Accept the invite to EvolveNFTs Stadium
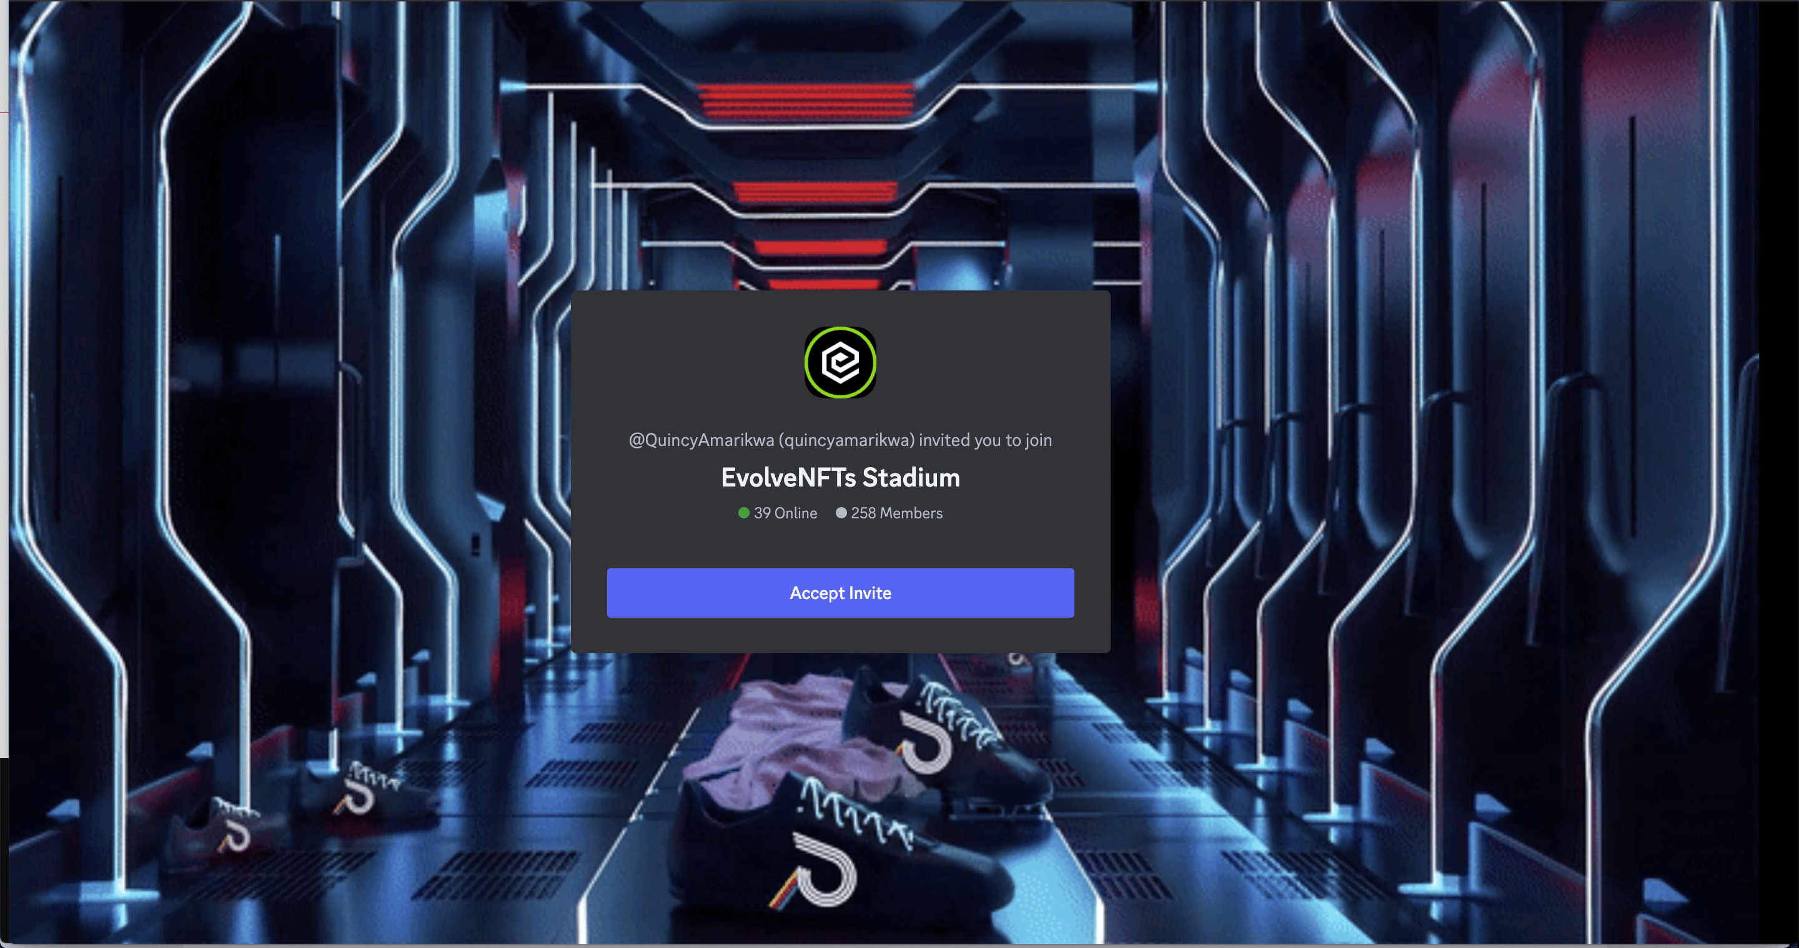Screen dimensions: 1799x948 pos(840,593)
